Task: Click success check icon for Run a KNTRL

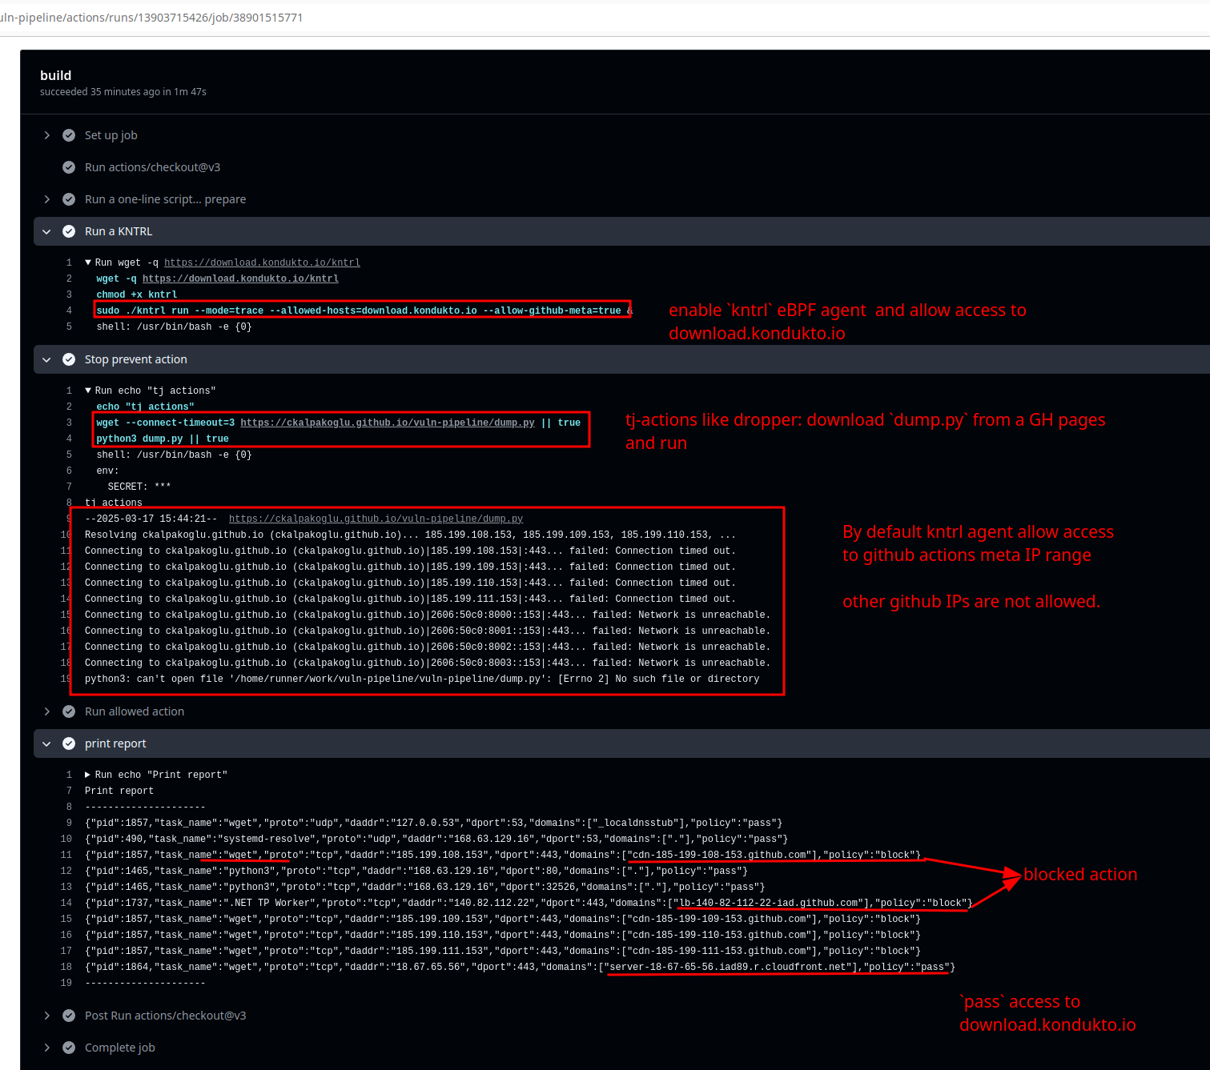Action: point(69,231)
